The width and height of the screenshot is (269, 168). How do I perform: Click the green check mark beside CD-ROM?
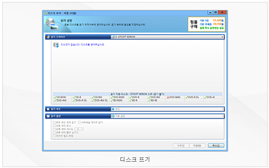tap(55, 97)
